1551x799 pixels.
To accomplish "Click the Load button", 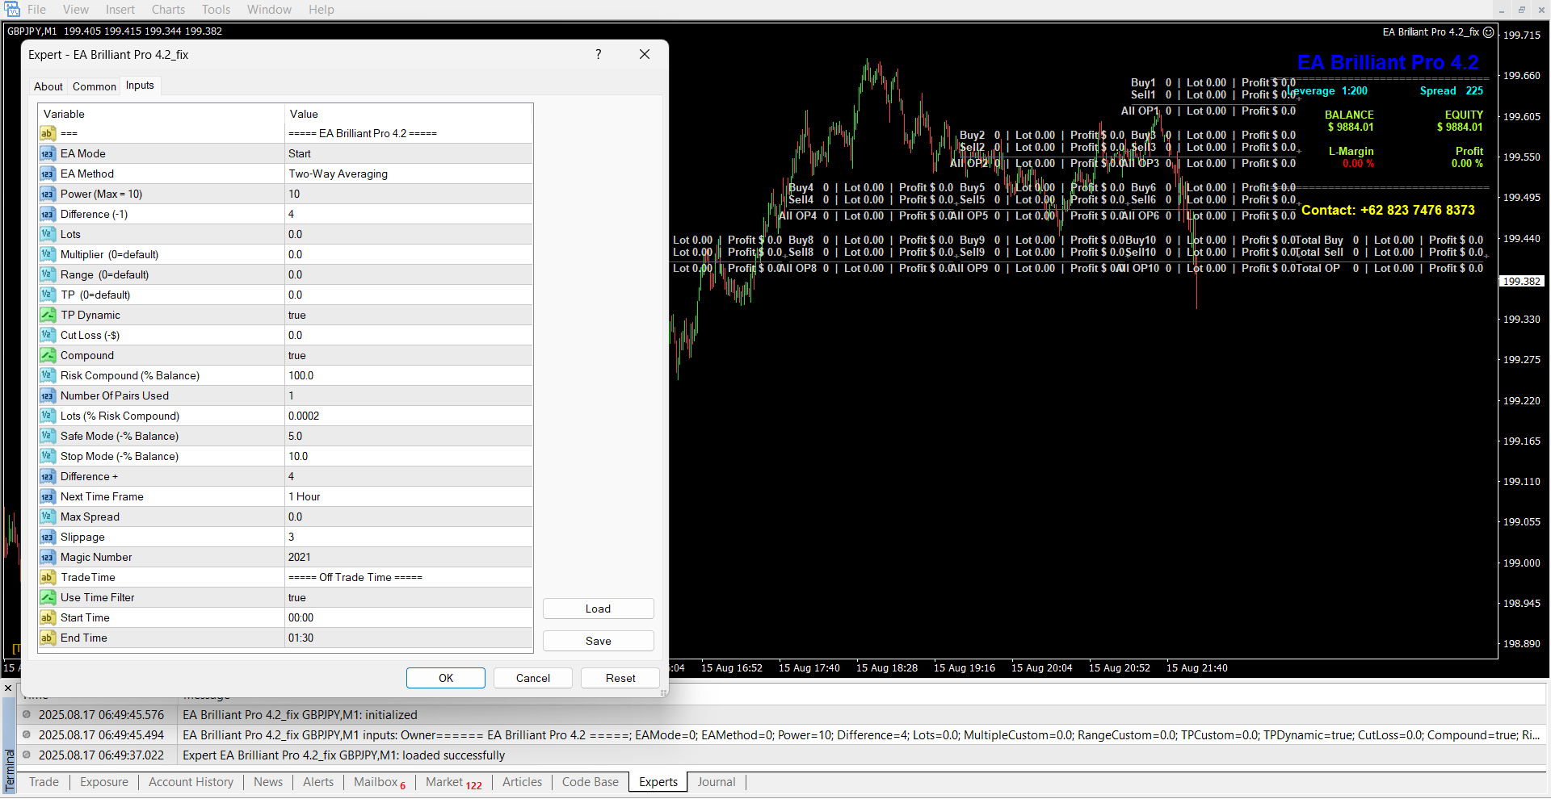I will [x=598, y=609].
